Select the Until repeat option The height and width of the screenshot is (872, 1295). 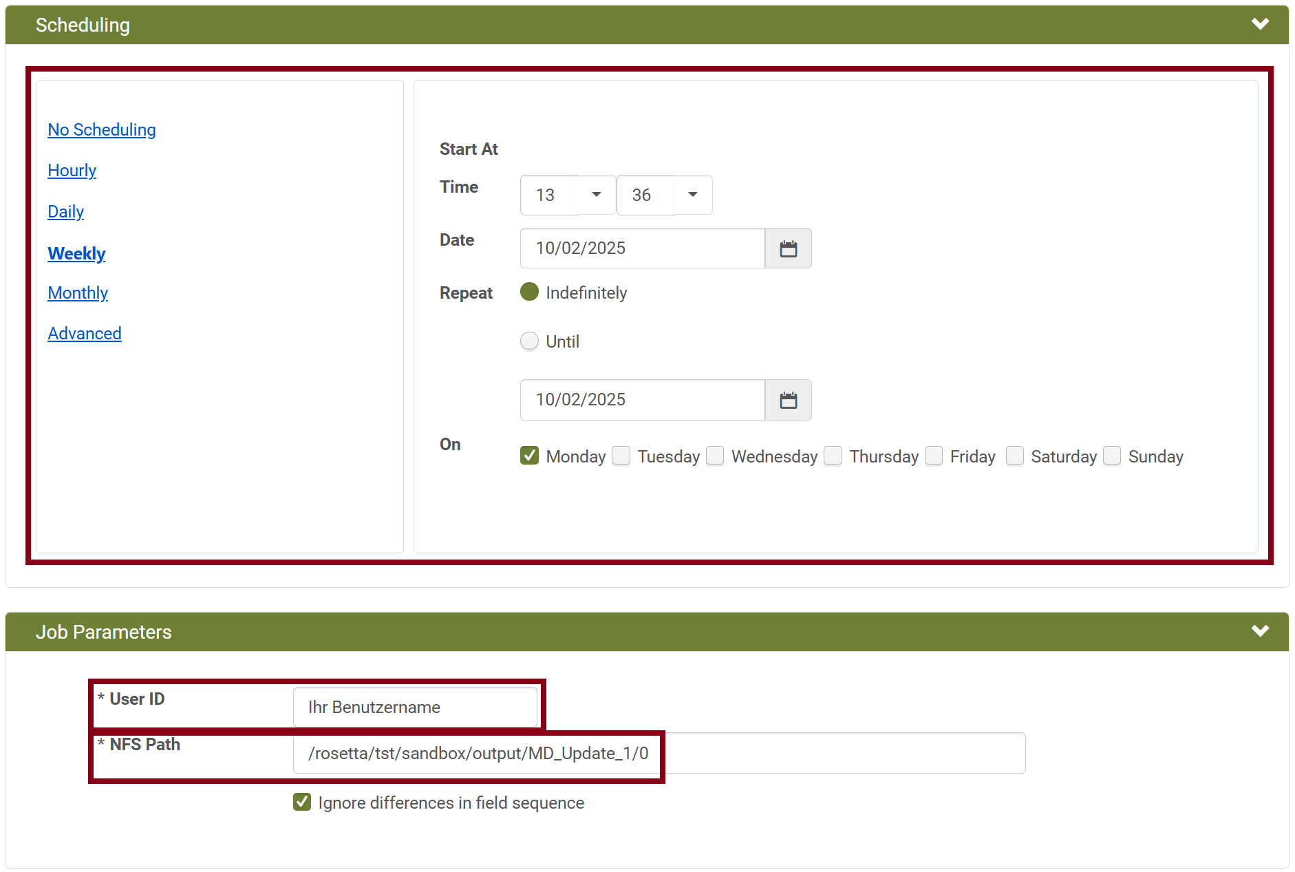tap(529, 341)
